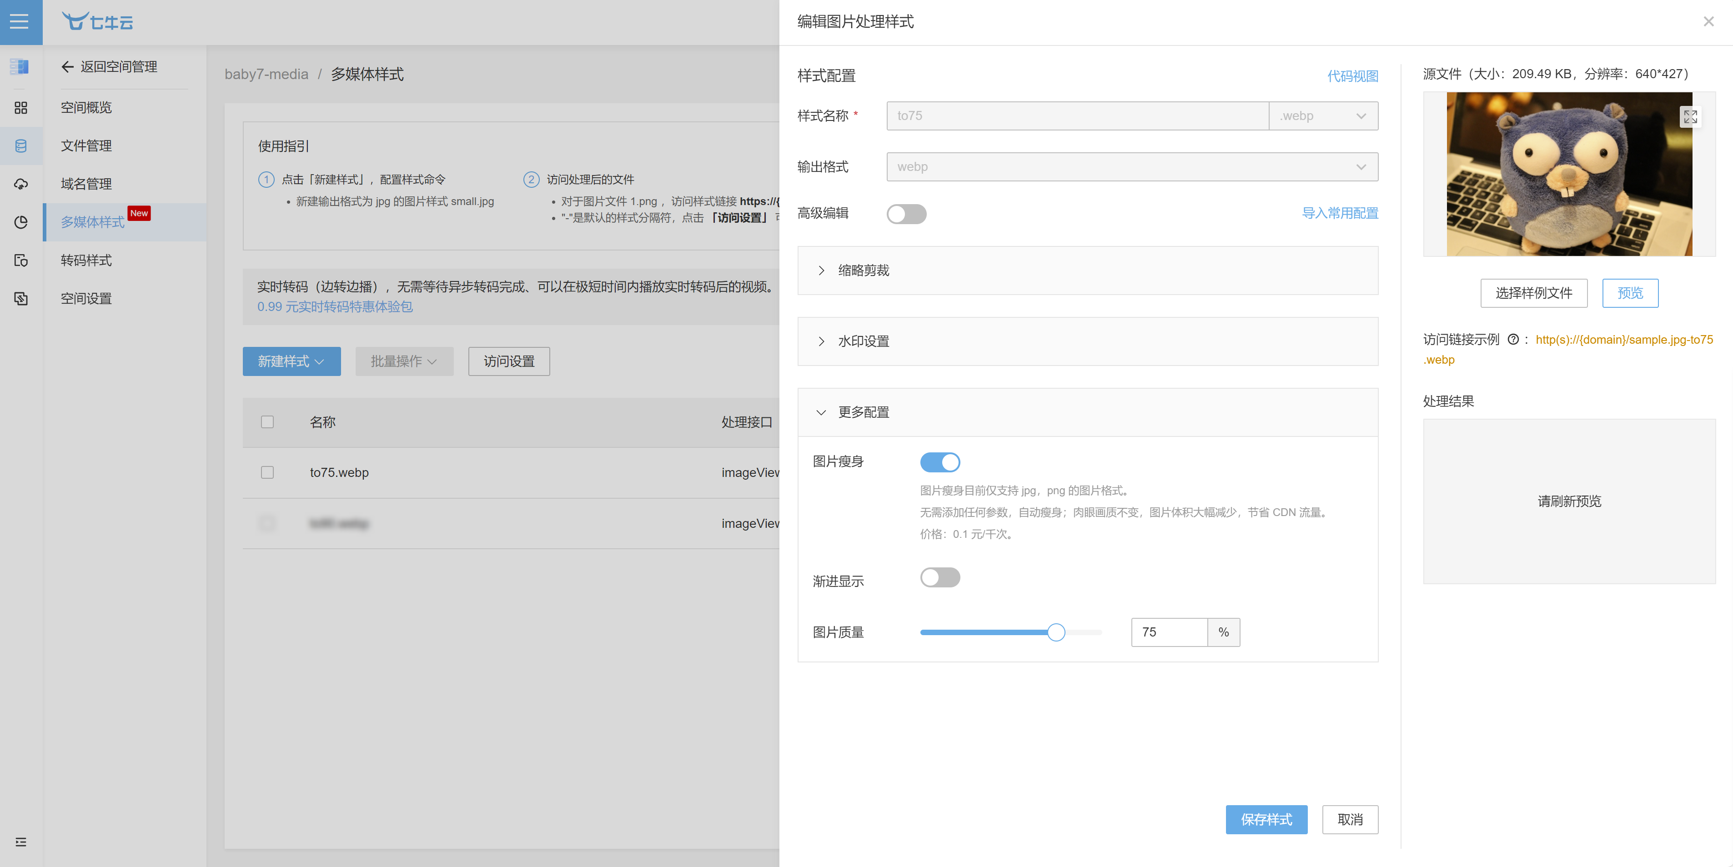
Task: Click the pie chart icon in left rail
Action: pos(21,223)
